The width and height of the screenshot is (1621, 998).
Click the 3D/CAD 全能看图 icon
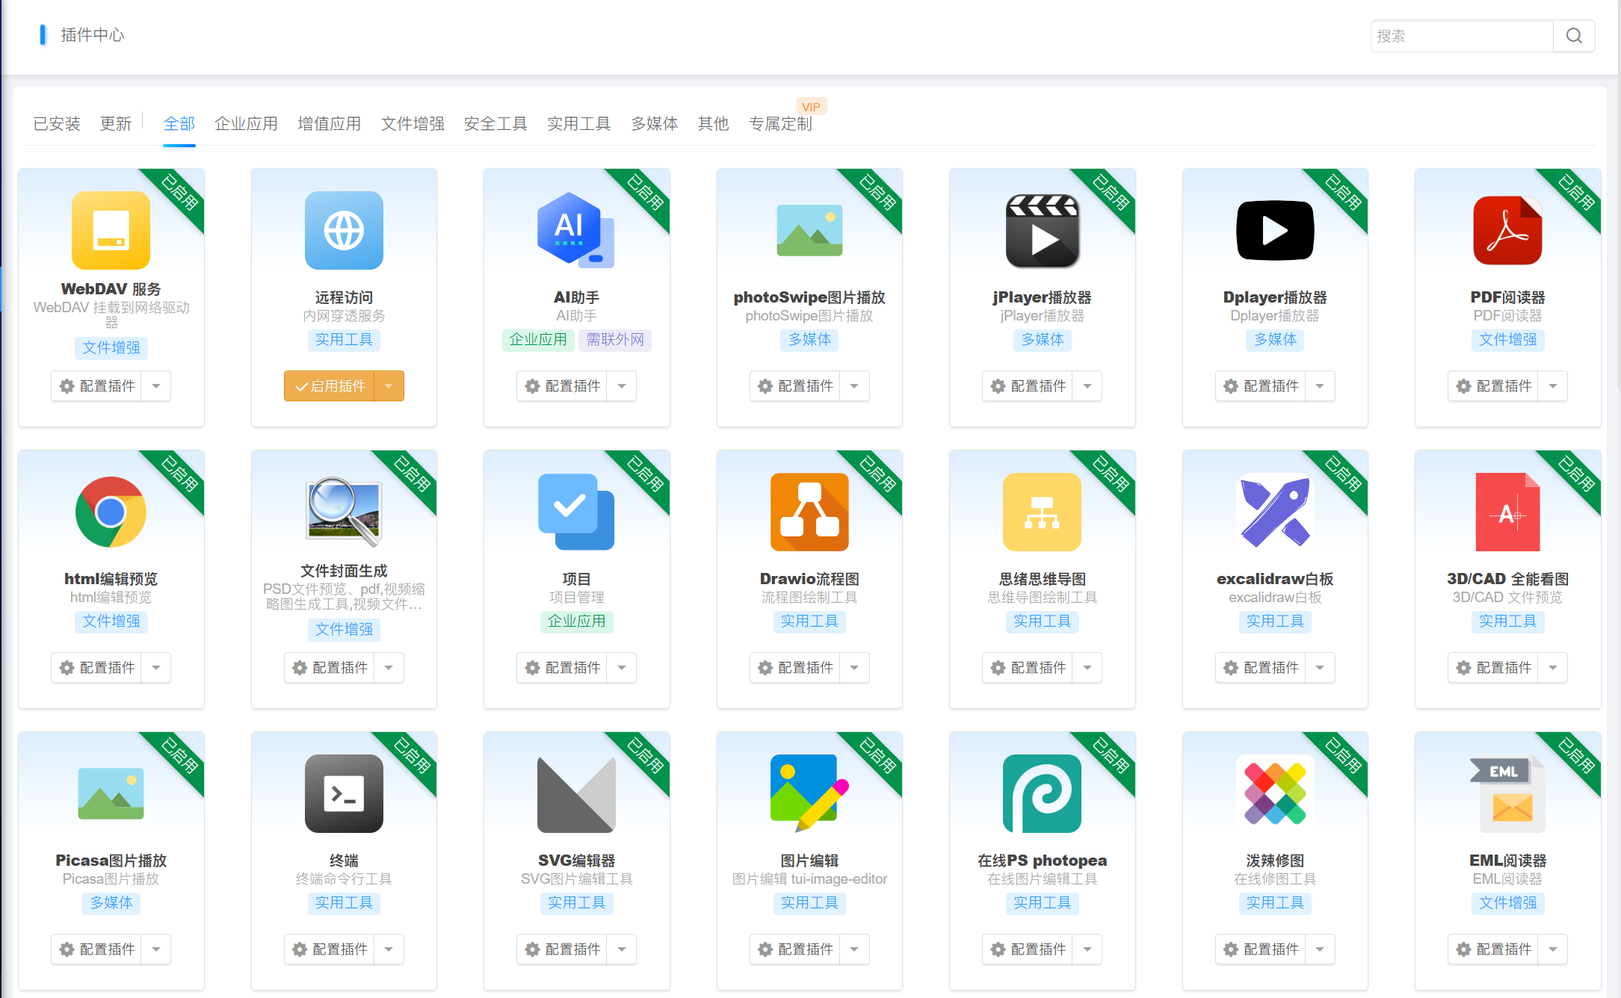point(1507,512)
